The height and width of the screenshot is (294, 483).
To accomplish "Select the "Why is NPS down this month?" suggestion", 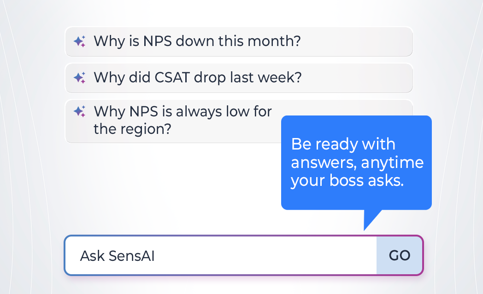I will point(197,41).
